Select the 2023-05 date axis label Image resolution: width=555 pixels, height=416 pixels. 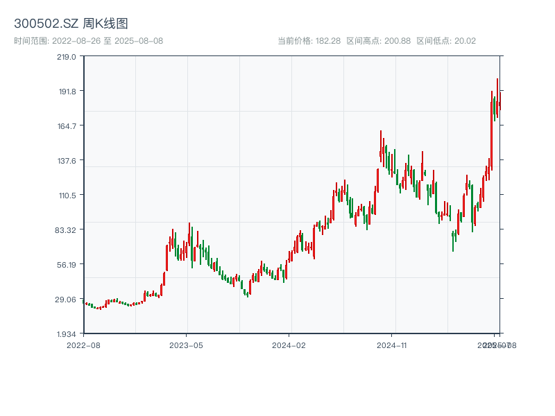186,345
